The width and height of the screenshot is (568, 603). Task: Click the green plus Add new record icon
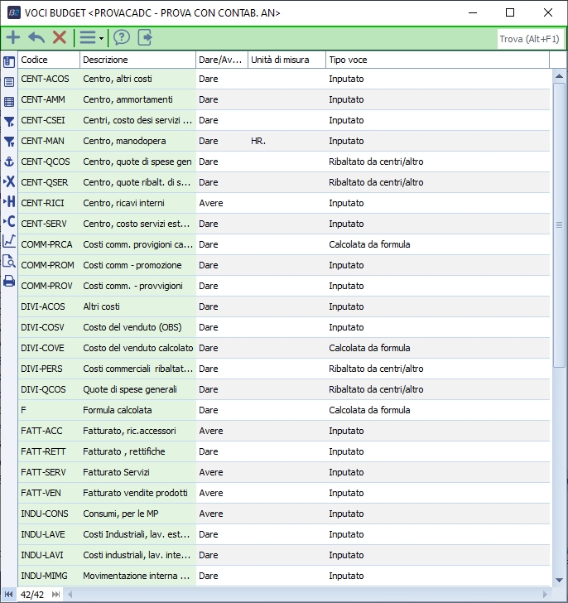13,37
